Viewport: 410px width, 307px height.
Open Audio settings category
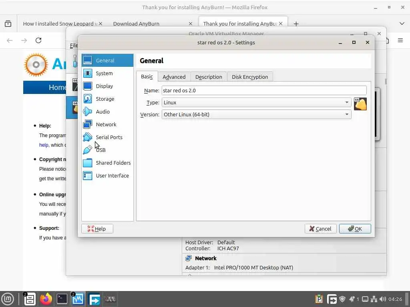107,112
